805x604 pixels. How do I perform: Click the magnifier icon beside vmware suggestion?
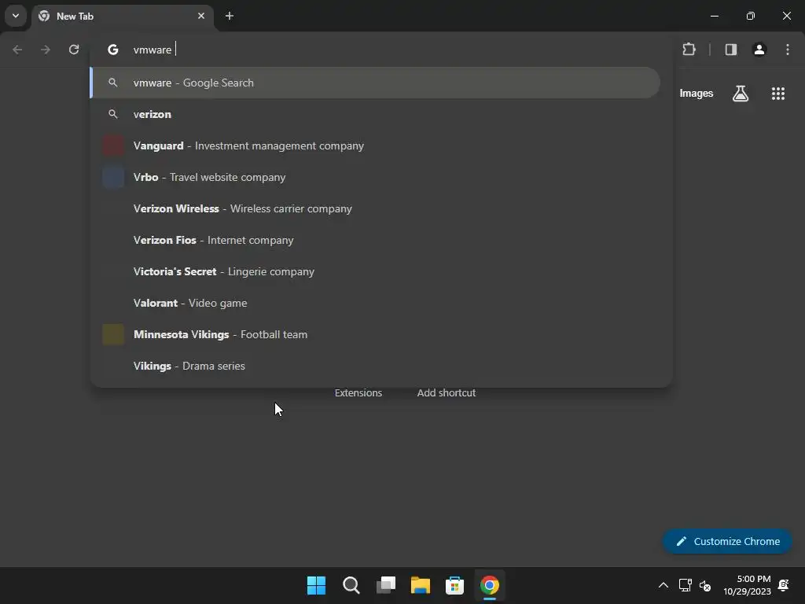[113, 83]
